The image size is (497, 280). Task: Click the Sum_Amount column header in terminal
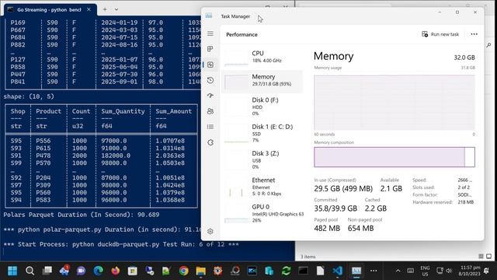click(174, 111)
